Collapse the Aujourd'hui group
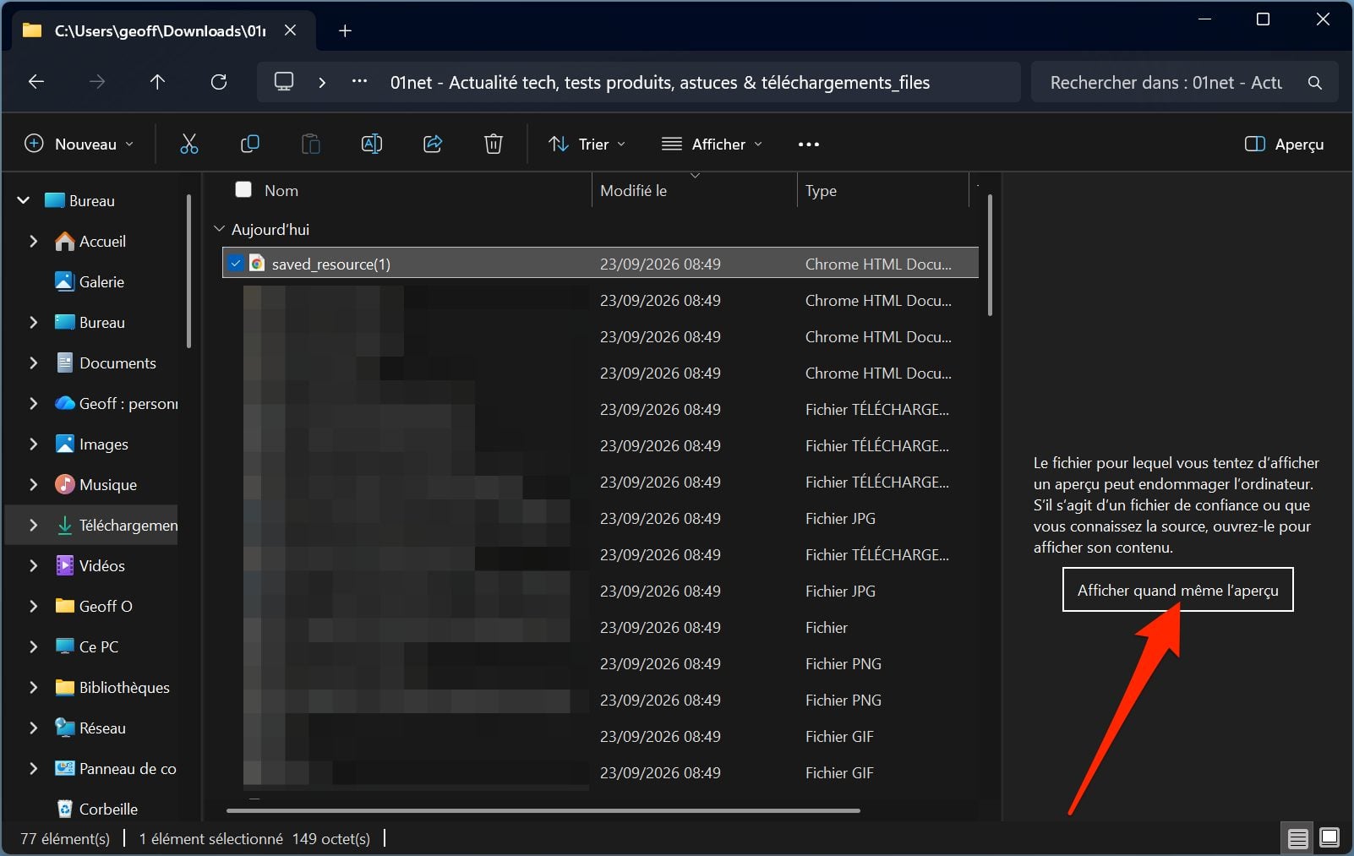Image resolution: width=1354 pixels, height=856 pixels. 220,229
